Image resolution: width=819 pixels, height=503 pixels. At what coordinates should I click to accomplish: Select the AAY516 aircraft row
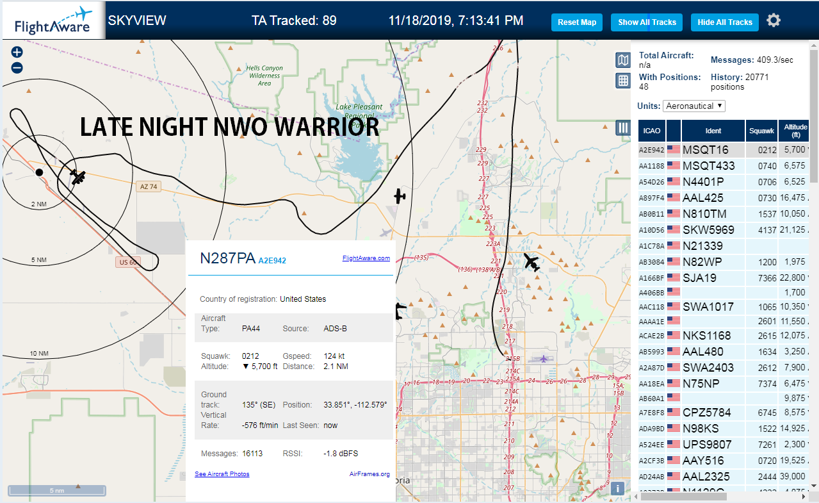(724, 461)
